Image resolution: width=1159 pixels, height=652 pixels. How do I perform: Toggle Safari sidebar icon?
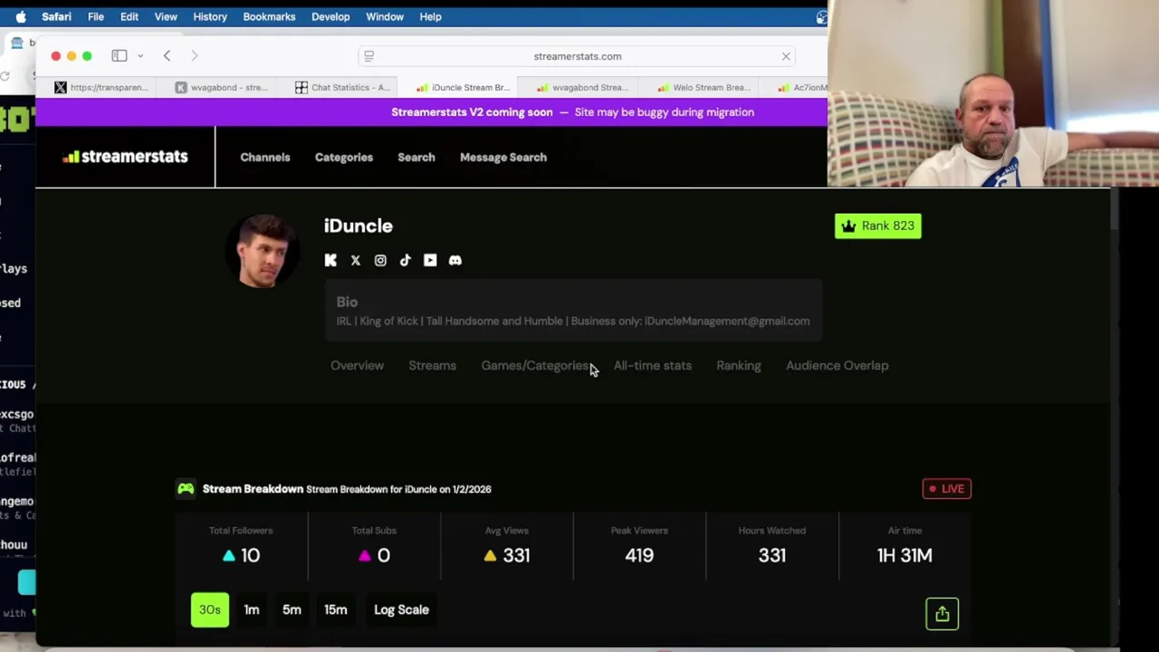pyautogui.click(x=119, y=56)
